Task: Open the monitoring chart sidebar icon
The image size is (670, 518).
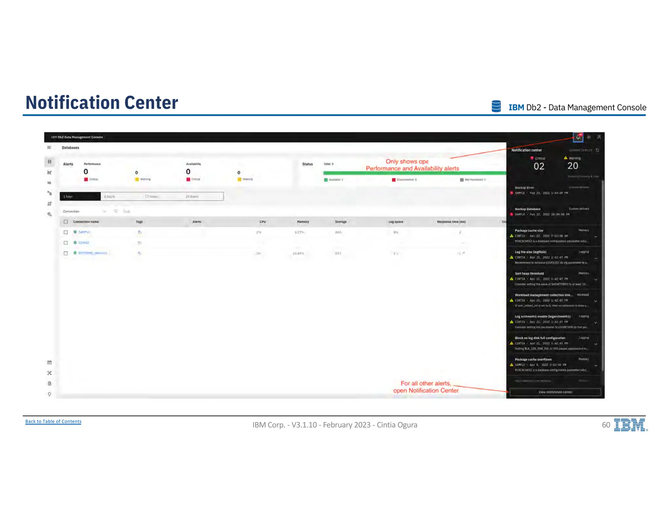Action: click(49, 172)
